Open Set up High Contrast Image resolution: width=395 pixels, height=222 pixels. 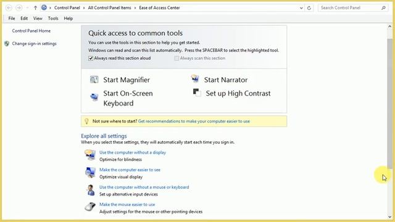pos(238,93)
